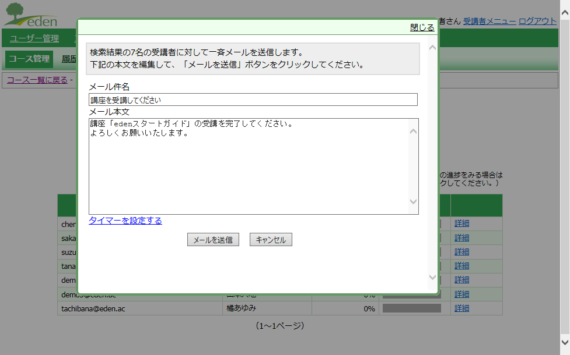Click the tachibana@eden.ac email cell

point(140,308)
